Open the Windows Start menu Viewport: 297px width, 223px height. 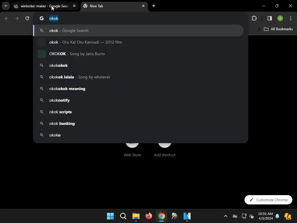(x=110, y=216)
